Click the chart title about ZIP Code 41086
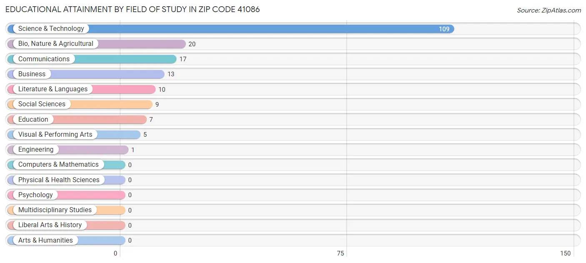586x263 pixels. coord(133,9)
